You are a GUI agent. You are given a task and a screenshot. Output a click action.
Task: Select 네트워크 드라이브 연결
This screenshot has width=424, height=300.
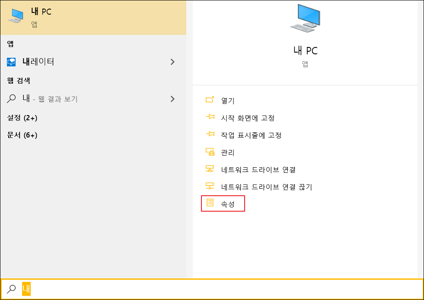point(258,170)
